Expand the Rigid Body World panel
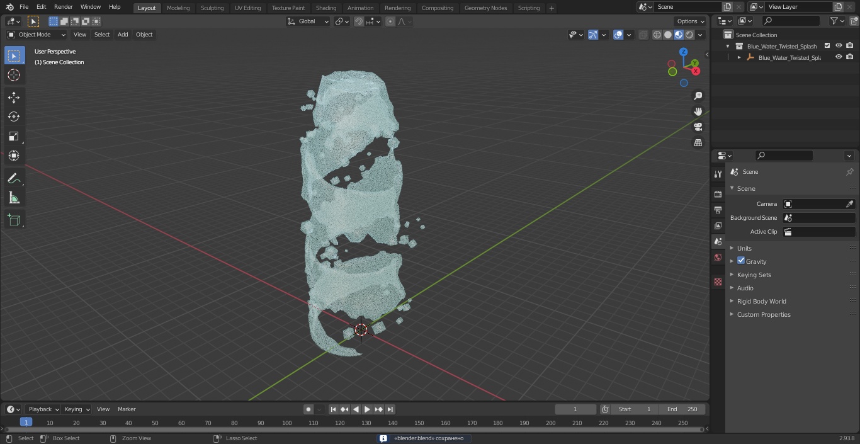The height and width of the screenshot is (444, 860). pos(761,301)
